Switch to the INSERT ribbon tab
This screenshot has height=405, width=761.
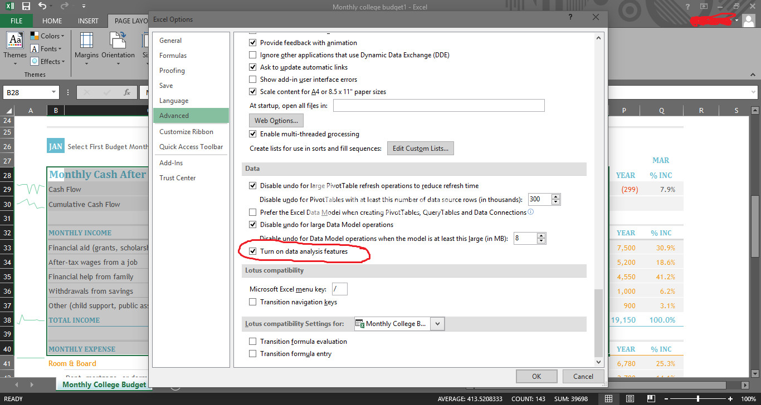(88, 21)
